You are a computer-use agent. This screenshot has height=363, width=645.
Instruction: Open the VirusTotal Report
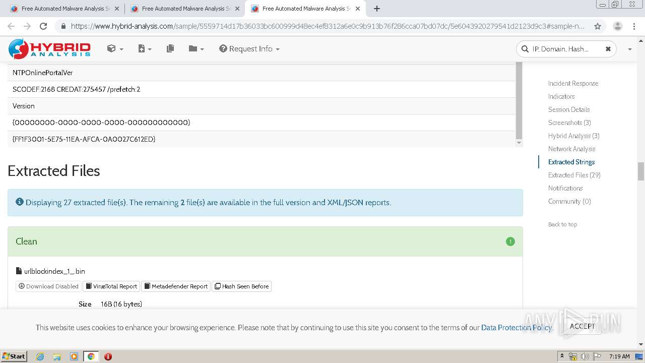(111, 286)
